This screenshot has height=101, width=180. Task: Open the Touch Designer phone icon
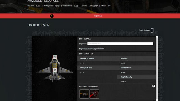[152, 30]
